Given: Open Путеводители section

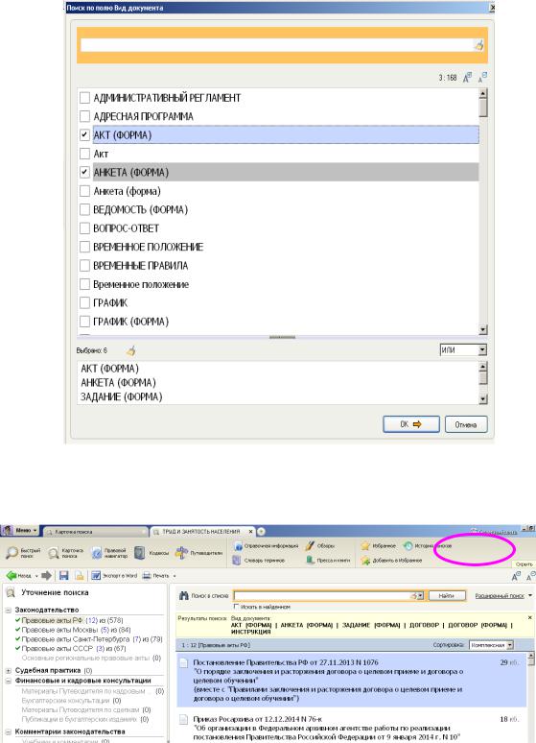Looking at the screenshot, I should 198,553.
